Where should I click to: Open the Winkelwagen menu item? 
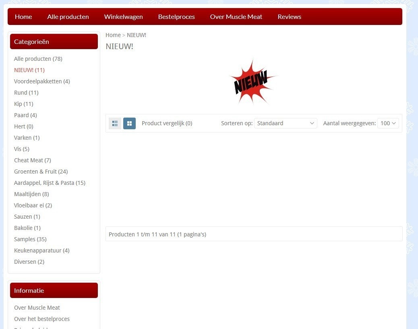click(123, 17)
